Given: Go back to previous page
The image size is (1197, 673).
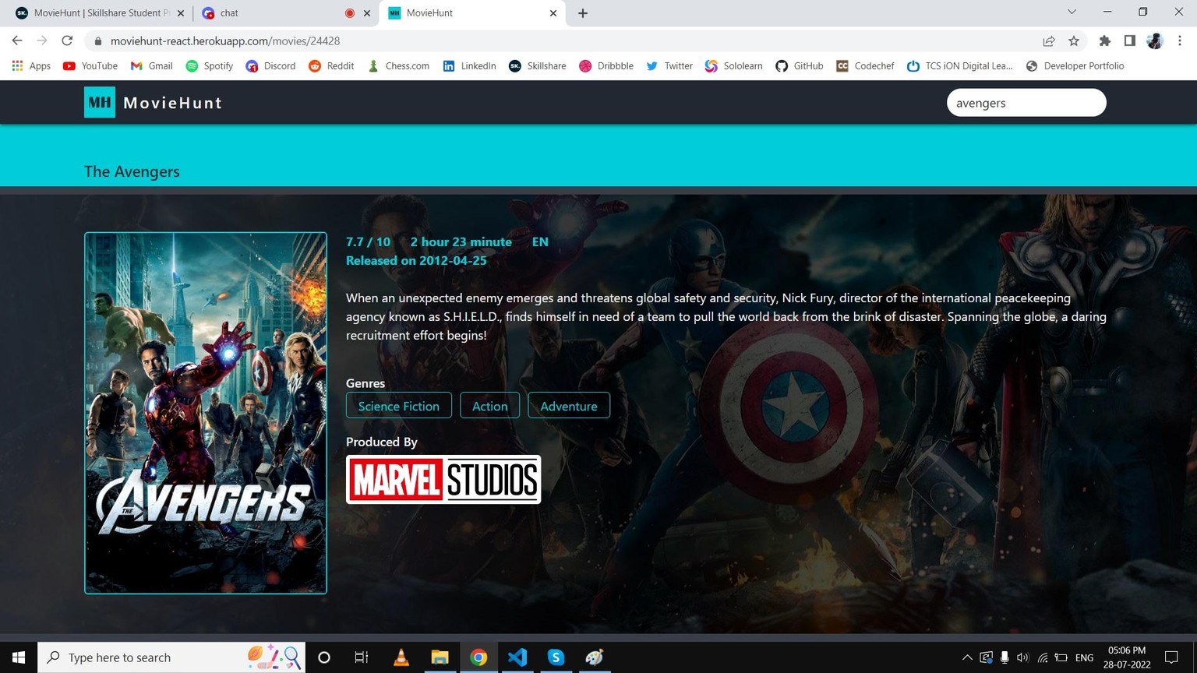Looking at the screenshot, I should [x=17, y=41].
